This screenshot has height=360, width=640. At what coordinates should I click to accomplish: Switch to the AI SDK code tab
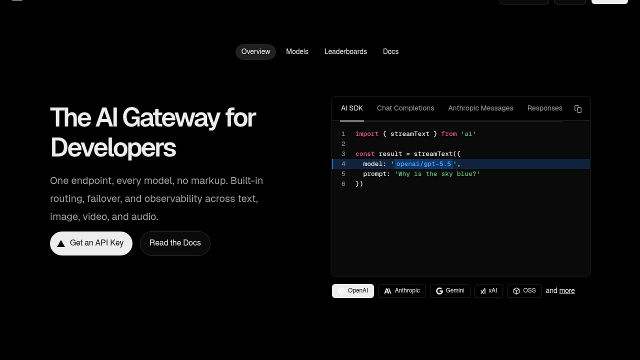[352, 108]
